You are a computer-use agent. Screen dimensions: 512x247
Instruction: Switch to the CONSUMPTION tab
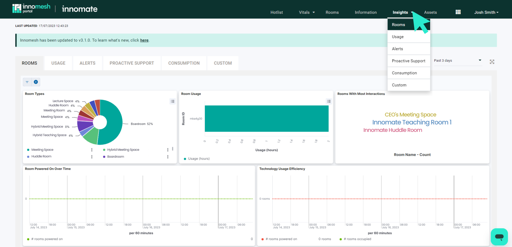[184, 63]
